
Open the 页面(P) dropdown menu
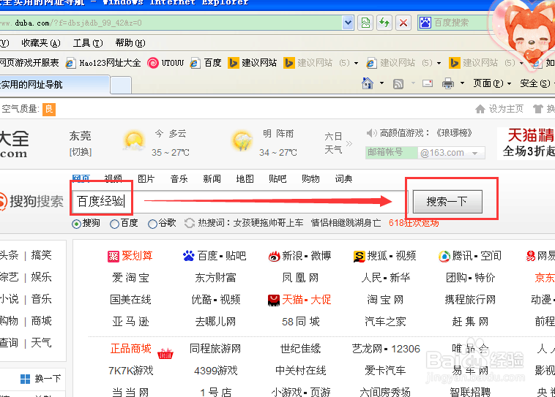tap(492, 83)
